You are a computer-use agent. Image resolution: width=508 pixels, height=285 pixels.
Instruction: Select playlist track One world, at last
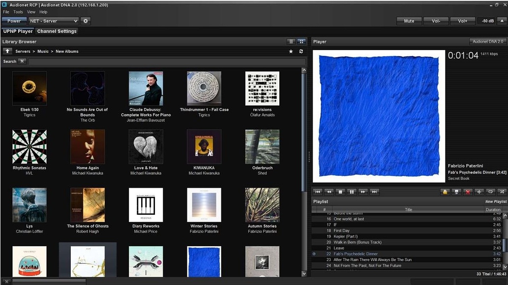tap(407, 219)
